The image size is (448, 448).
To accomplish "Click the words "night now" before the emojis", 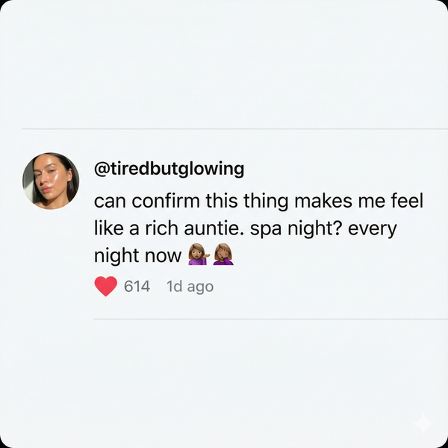I will pos(138,255).
